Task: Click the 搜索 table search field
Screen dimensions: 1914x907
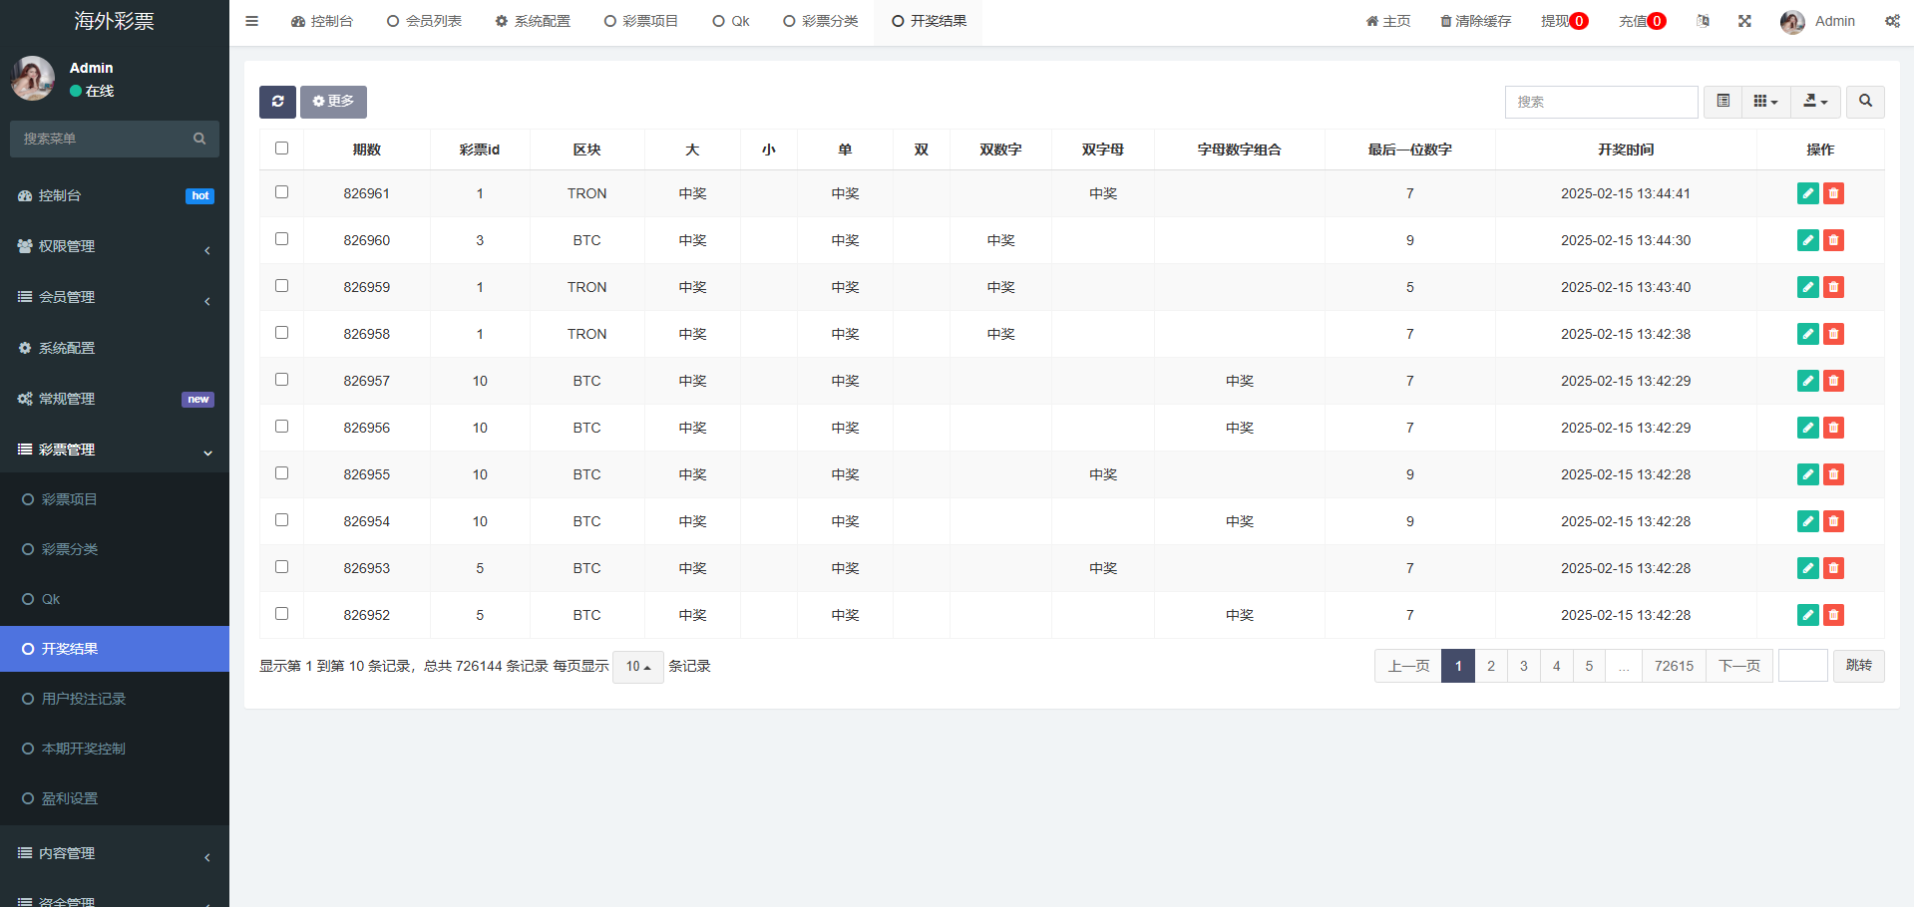Action: [1601, 102]
